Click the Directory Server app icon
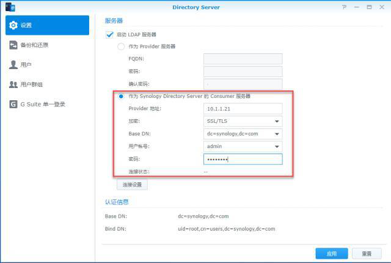The height and width of the screenshot is (263, 391). (10, 7)
